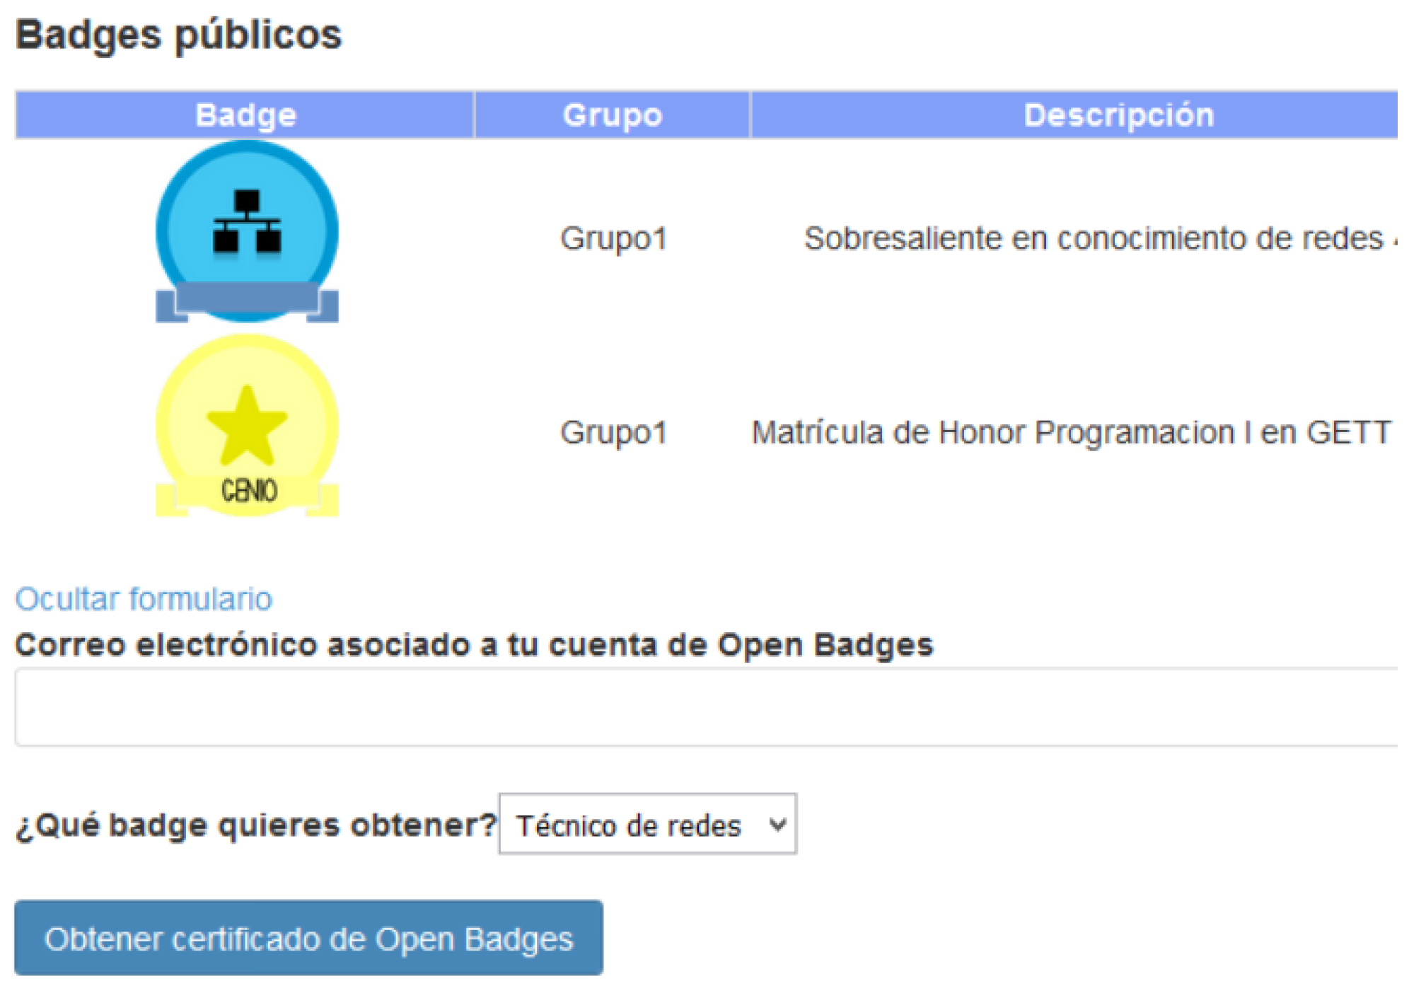Click 'Grupo1' in the star badge row

pos(613,432)
